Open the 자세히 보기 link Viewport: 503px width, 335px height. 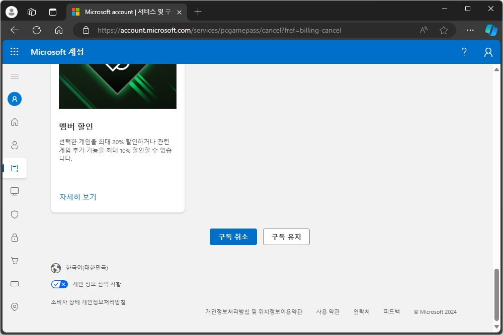coord(78,197)
